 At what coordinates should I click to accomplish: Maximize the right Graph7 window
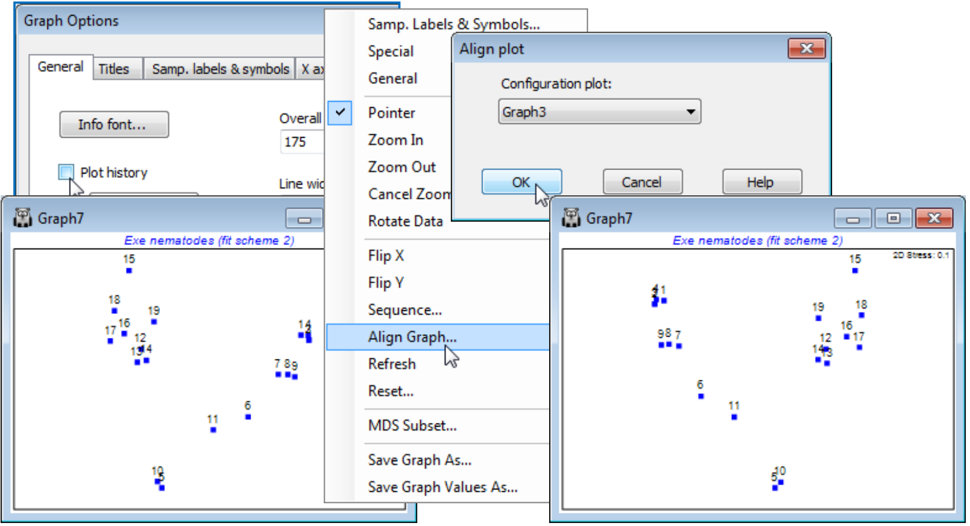(893, 219)
